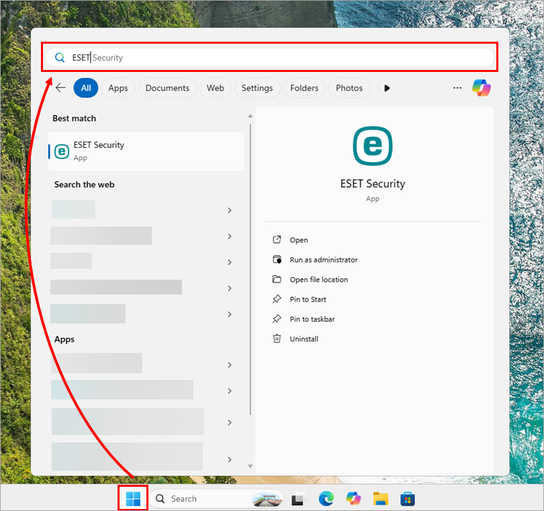
Task: Switch to the Documents filter tab
Action: [x=167, y=87]
